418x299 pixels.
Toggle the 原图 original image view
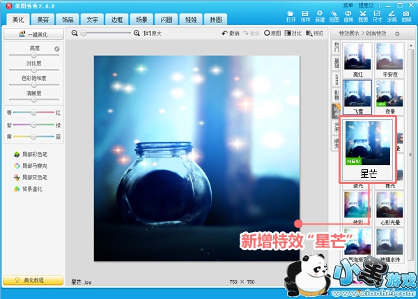point(272,33)
